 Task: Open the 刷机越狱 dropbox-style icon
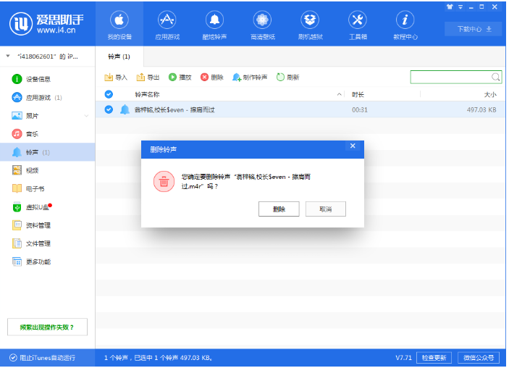point(310,20)
